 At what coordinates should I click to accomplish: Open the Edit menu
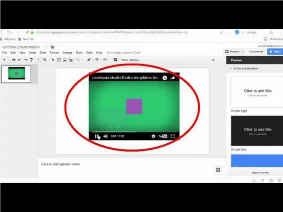click(x=13, y=53)
